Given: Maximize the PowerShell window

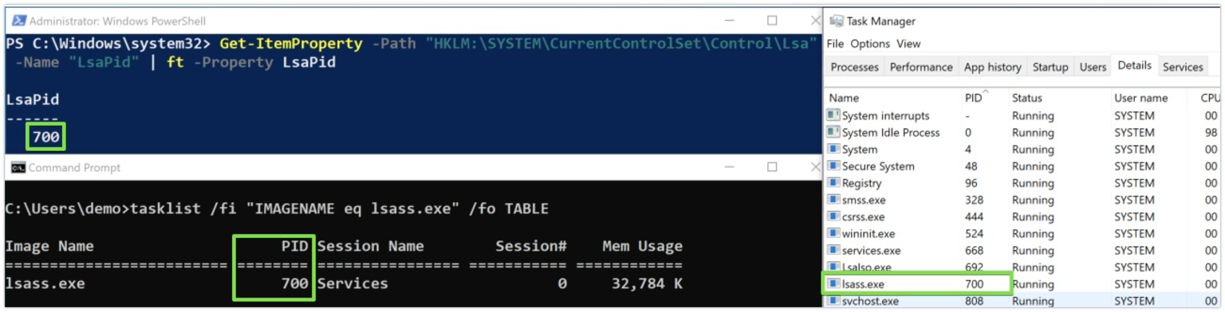Looking at the screenshot, I should click(772, 20).
